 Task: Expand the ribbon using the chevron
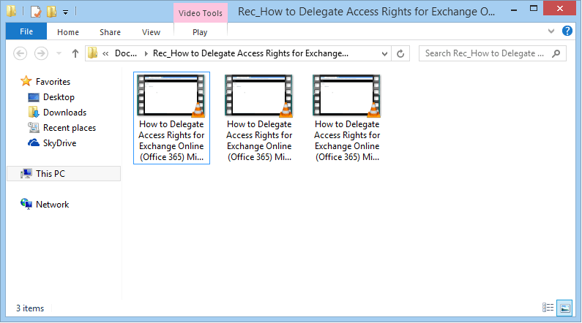click(553, 32)
